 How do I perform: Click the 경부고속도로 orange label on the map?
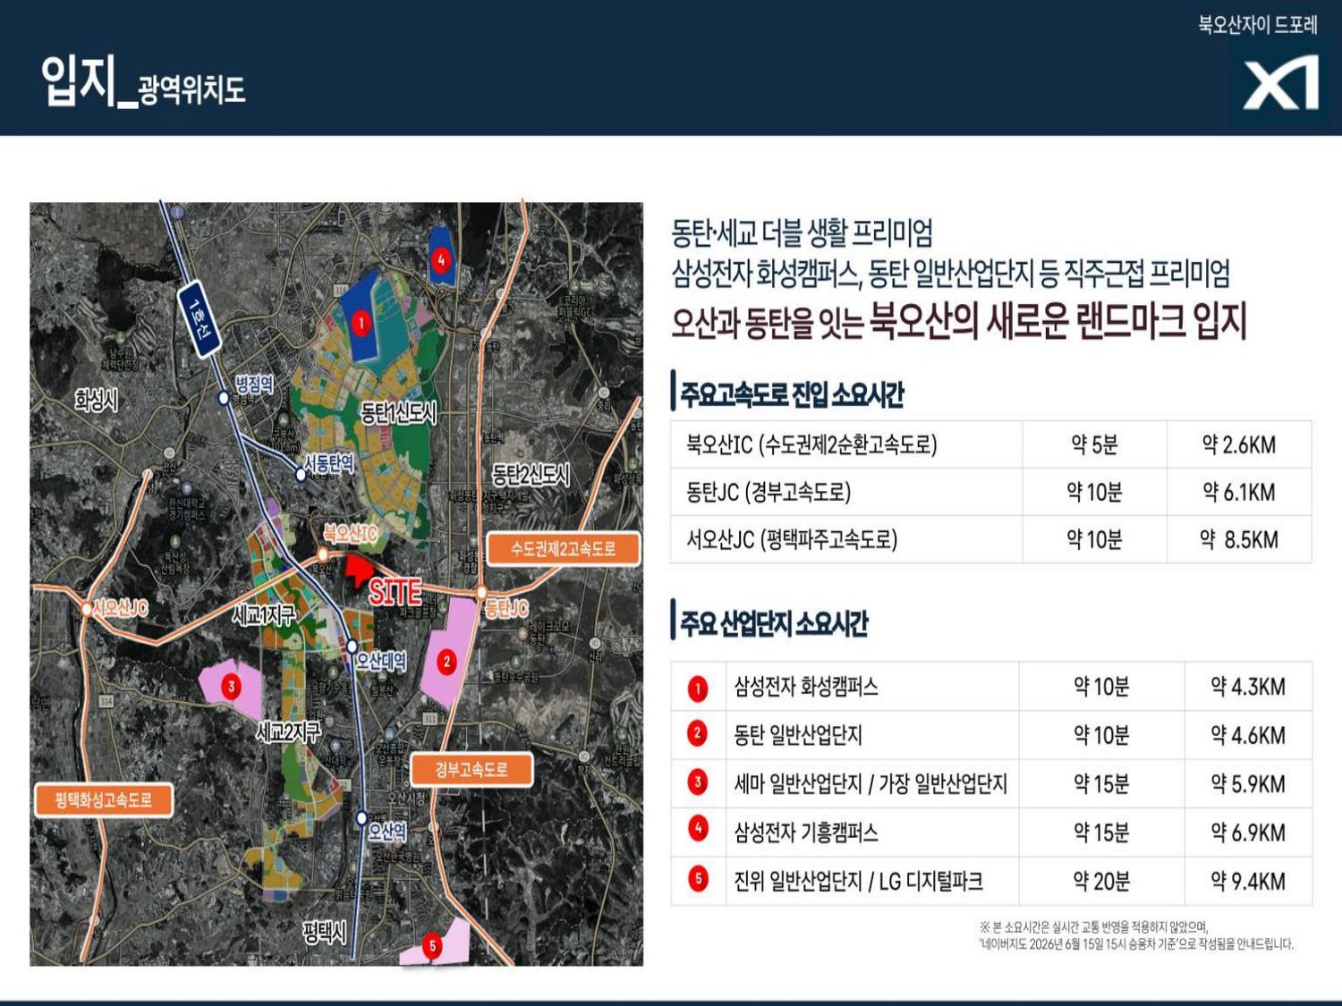click(471, 769)
